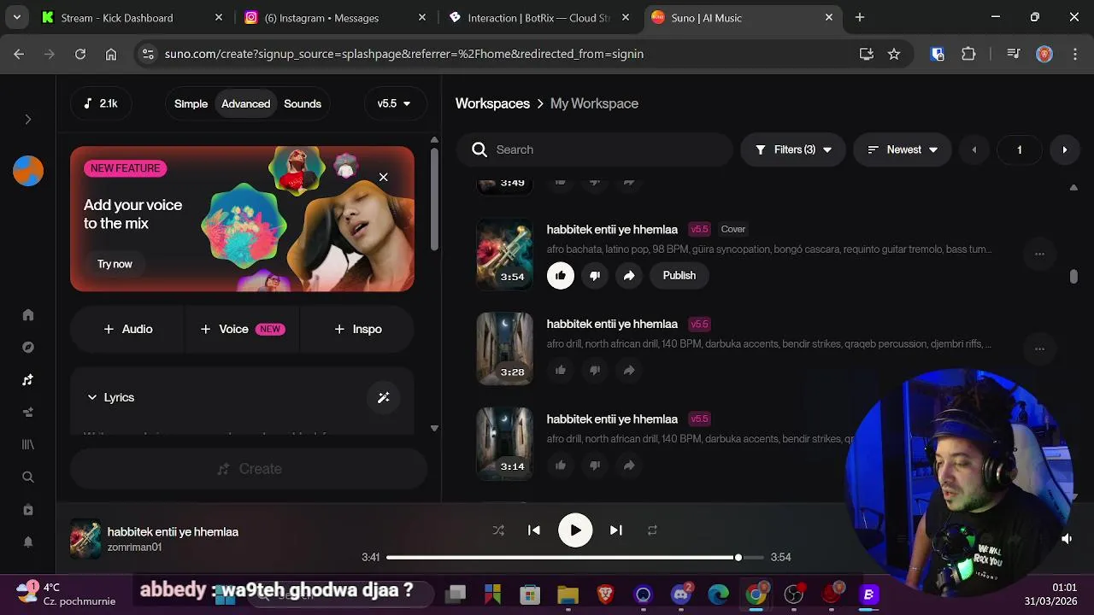Switch to Simple mode
Screen dimensions: 1094x615
pos(191,103)
